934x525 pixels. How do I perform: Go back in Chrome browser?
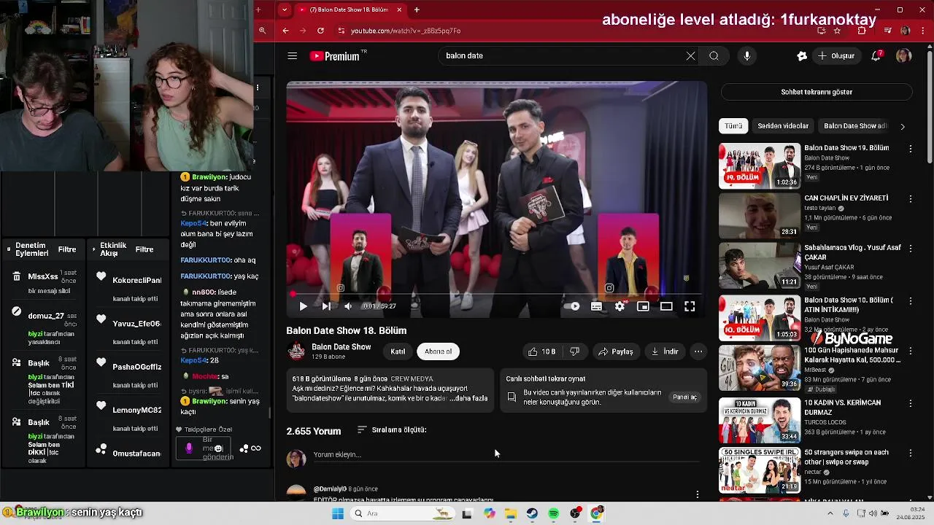pyautogui.click(x=285, y=31)
